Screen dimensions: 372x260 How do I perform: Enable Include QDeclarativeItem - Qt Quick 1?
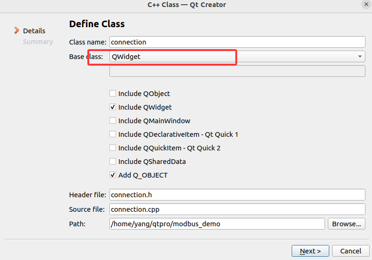click(113, 134)
